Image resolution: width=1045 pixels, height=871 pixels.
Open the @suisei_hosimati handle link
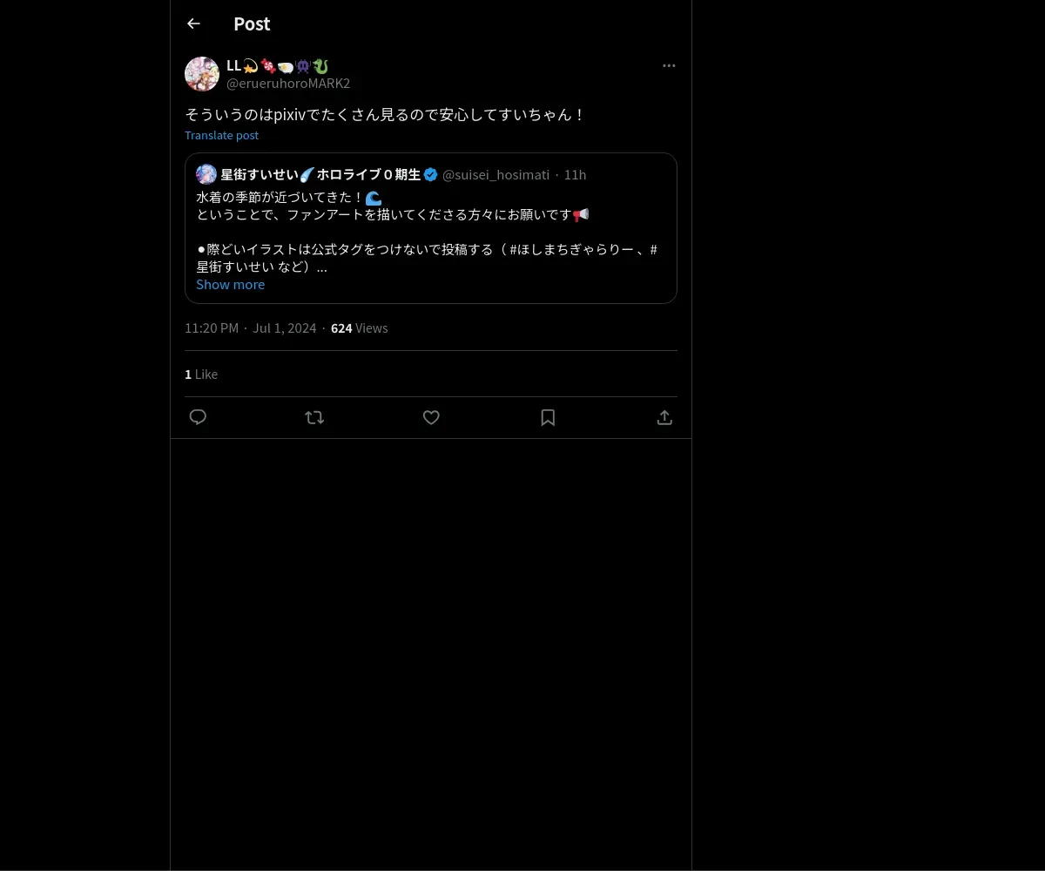tap(496, 174)
